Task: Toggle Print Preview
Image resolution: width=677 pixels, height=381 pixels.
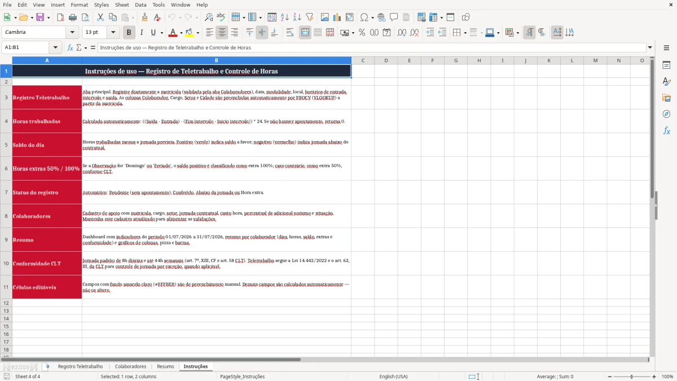Action: point(85,17)
